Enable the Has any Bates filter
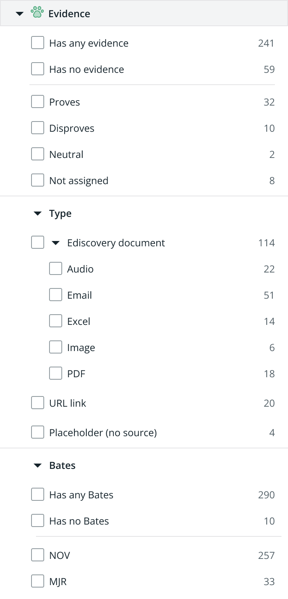 click(37, 494)
